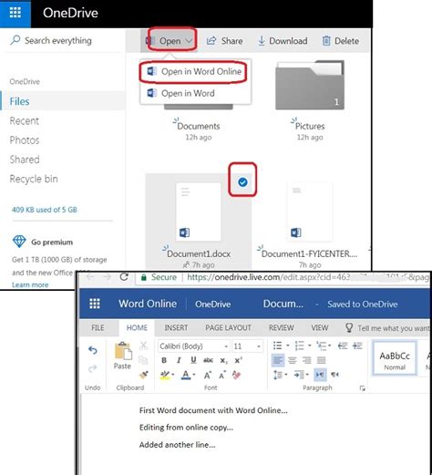Screen dimensions: 432x475
Task: Toggle Italic formatting
Action: [179, 360]
